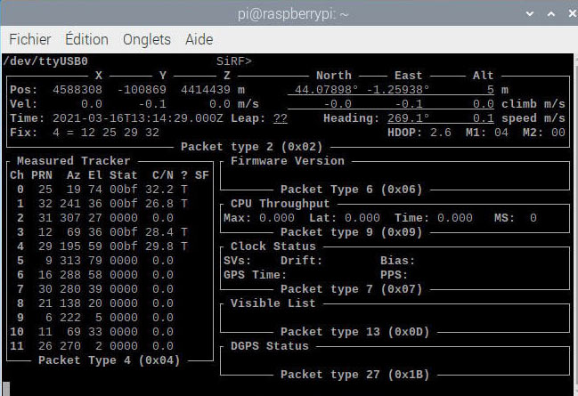
Task: Click the M1: 04 value
Action: click(487, 133)
